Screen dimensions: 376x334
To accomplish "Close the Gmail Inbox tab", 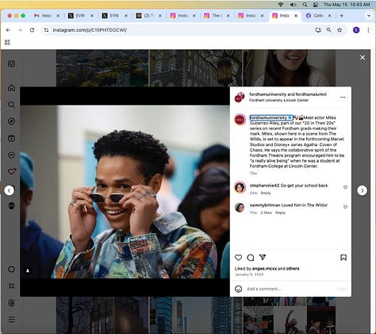I will tap(58, 16).
